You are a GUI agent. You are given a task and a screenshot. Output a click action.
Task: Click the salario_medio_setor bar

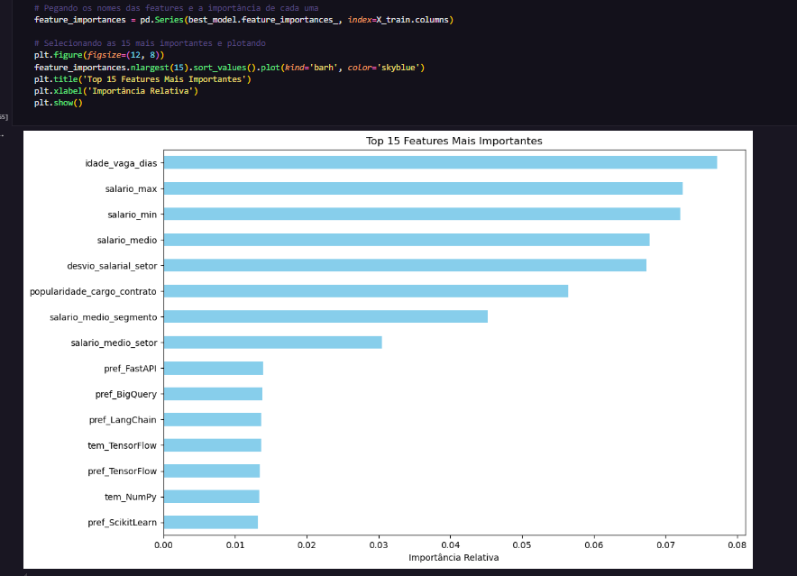(x=272, y=343)
